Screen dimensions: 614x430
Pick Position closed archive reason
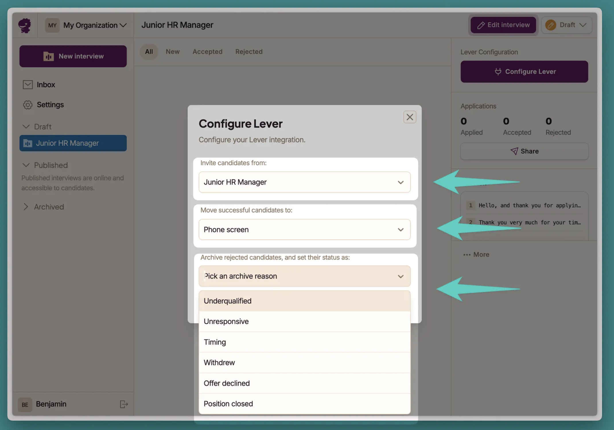[x=304, y=404]
